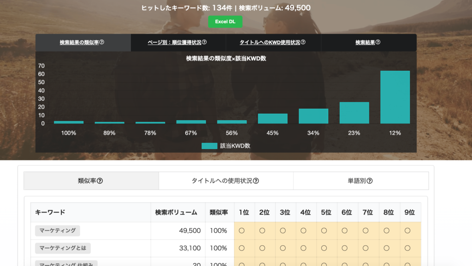This screenshot has height=266, width=472.
Task: Toggle 該当KWD数 legend color swatch
Action: pos(209,146)
